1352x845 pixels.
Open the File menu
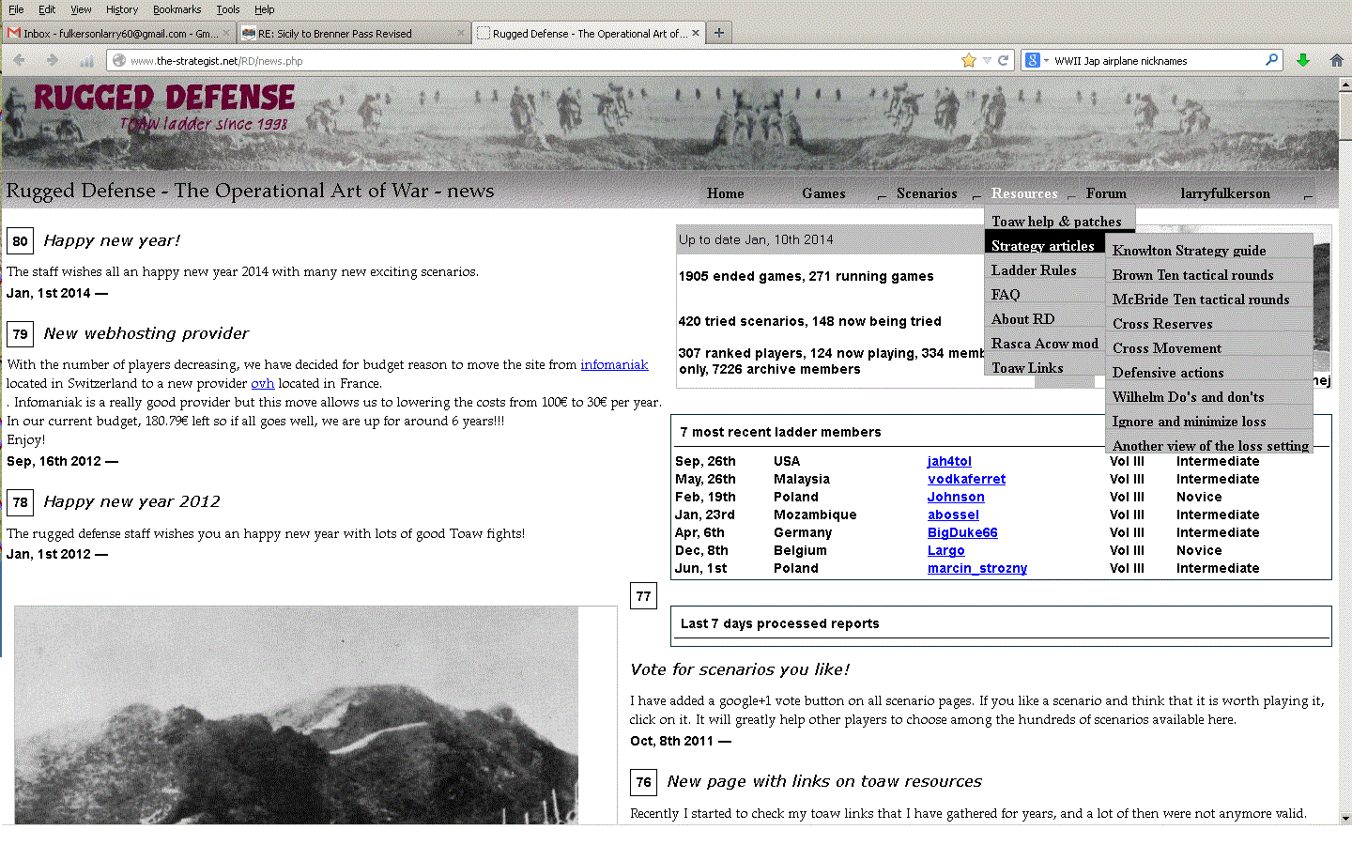[16, 9]
